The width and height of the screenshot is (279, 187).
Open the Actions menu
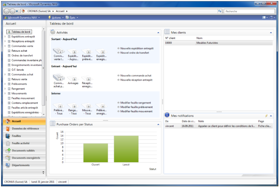pos(56,18)
